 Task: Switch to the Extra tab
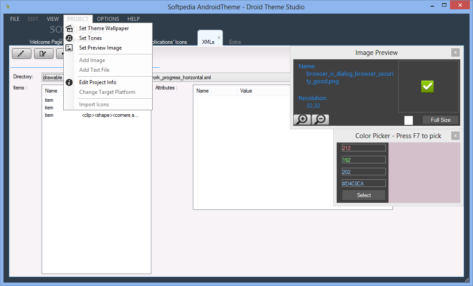coord(235,42)
